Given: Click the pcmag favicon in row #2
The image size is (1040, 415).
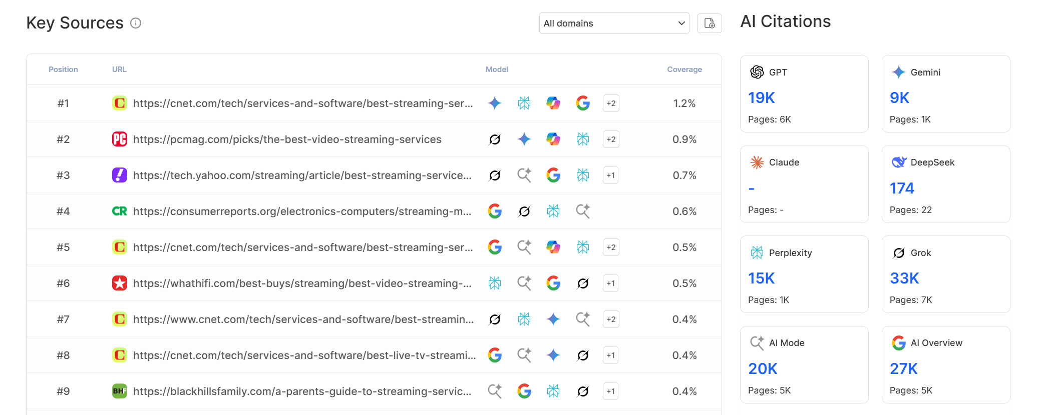Looking at the screenshot, I should [119, 139].
